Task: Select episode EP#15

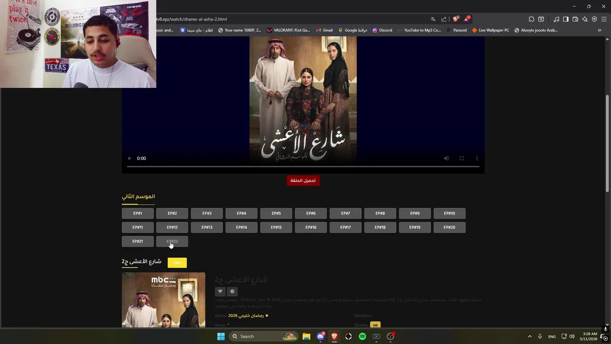Action: (x=276, y=227)
